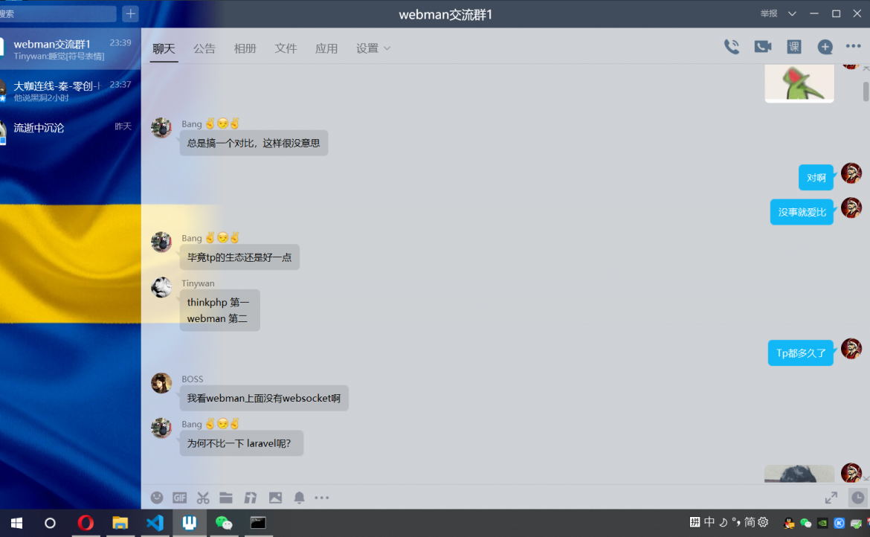
Task: Open WeChat from taskbar
Action: pyautogui.click(x=224, y=523)
